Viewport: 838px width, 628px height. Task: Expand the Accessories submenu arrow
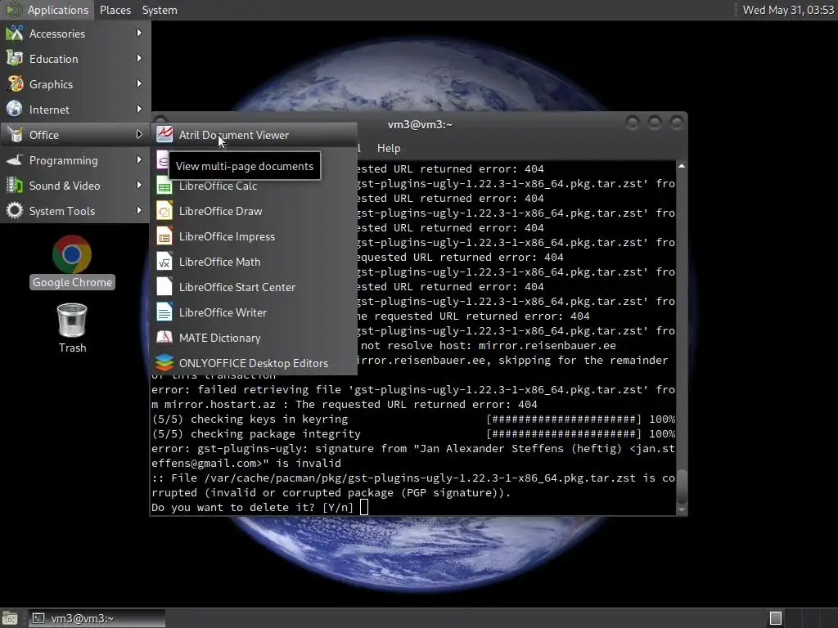(x=139, y=33)
